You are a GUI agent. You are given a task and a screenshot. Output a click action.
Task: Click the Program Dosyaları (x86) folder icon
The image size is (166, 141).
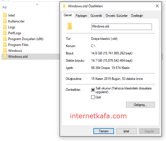tap(5, 39)
